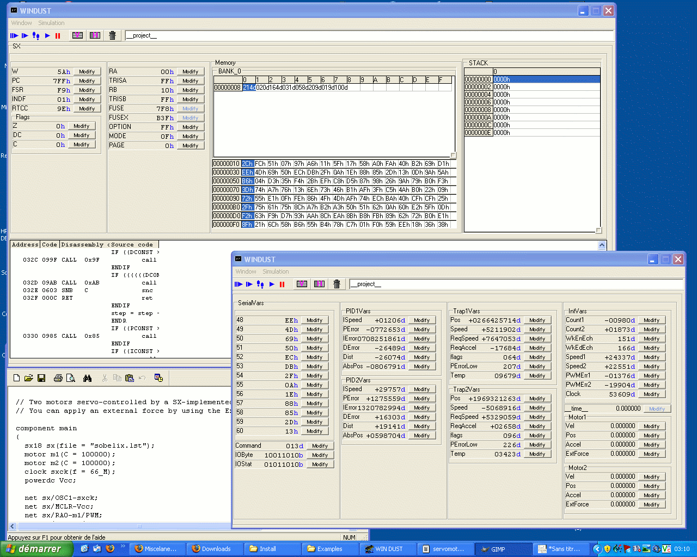Click the binoculars find icon in the editor toolbar
697x557 pixels.
pos(87,378)
